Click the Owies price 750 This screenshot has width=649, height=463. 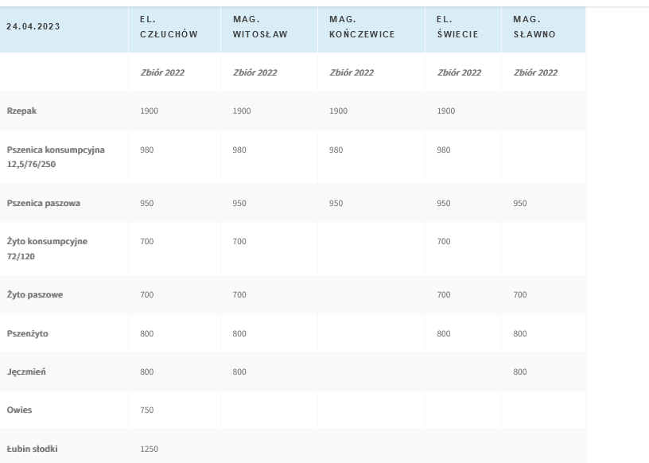(x=149, y=410)
